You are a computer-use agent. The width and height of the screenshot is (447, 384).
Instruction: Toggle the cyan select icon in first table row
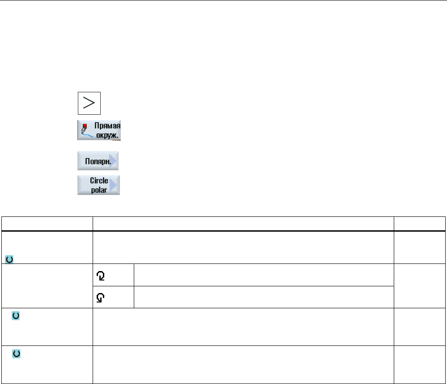coord(9,259)
